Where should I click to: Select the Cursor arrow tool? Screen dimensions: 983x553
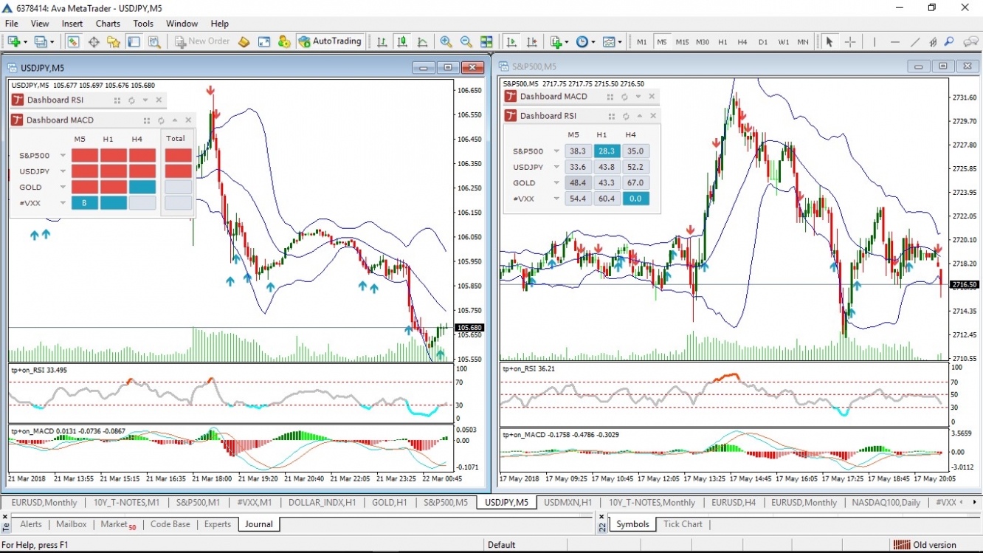coord(829,42)
